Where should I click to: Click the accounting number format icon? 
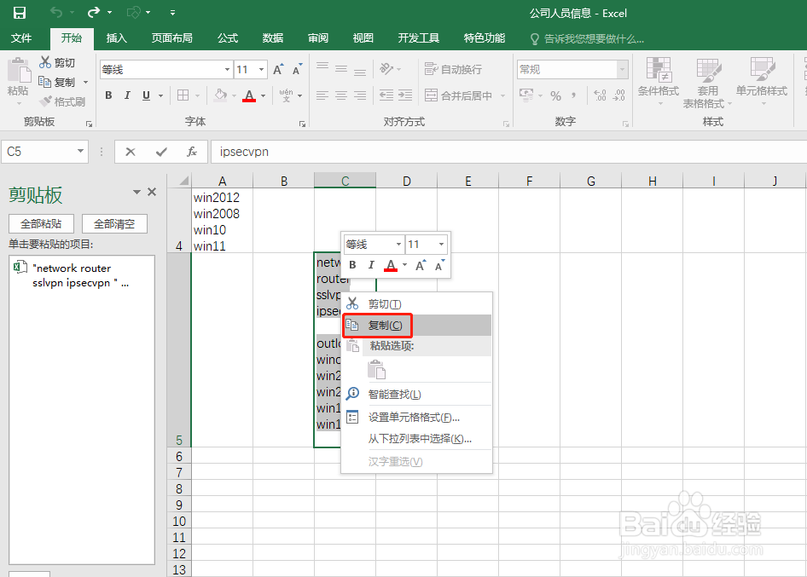coord(526,95)
